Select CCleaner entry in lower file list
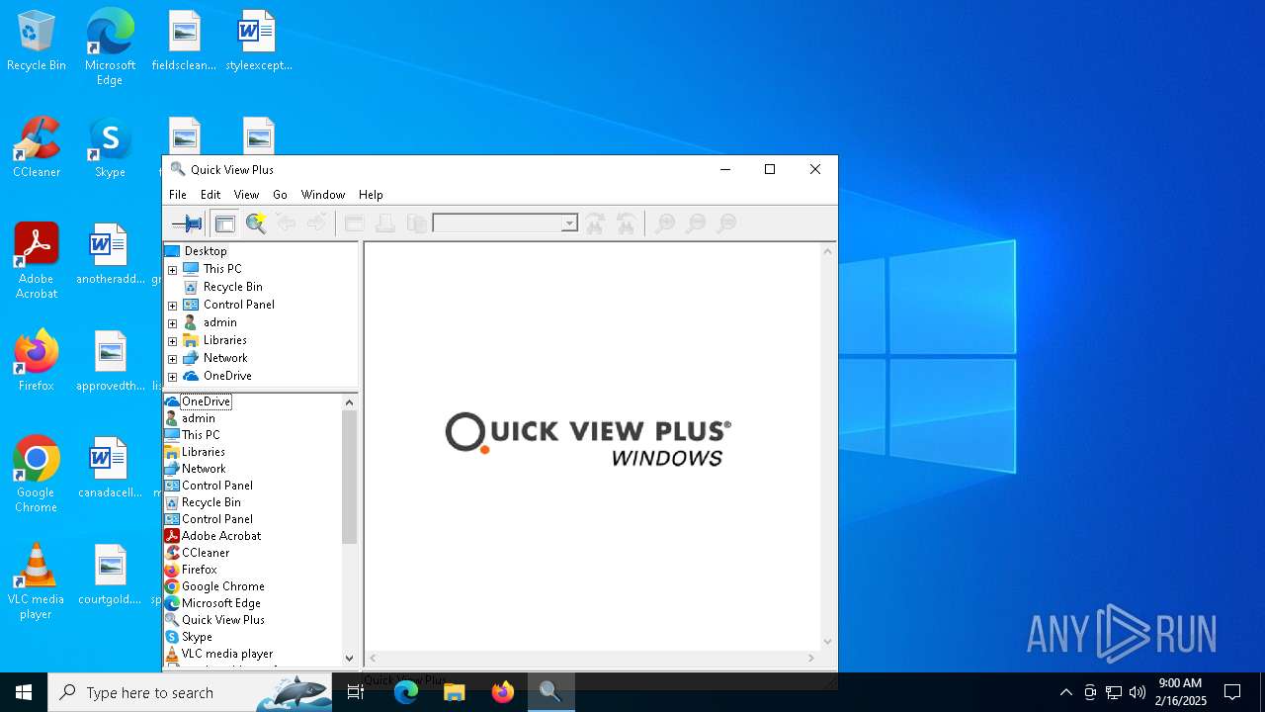The height and width of the screenshot is (712, 1265). 206,553
